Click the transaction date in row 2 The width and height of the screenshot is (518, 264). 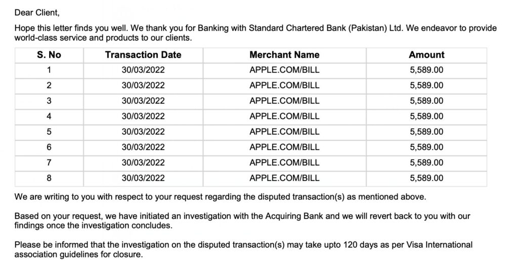[x=143, y=85]
